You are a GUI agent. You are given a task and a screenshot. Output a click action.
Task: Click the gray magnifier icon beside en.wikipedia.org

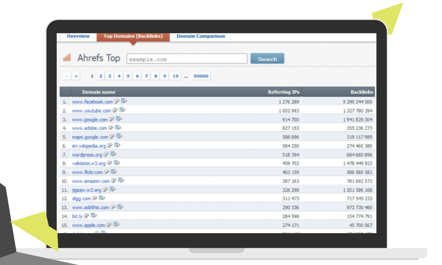(110, 145)
